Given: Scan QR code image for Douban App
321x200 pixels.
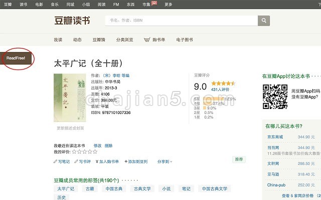Looking at the screenshot, I should (275, 96).
